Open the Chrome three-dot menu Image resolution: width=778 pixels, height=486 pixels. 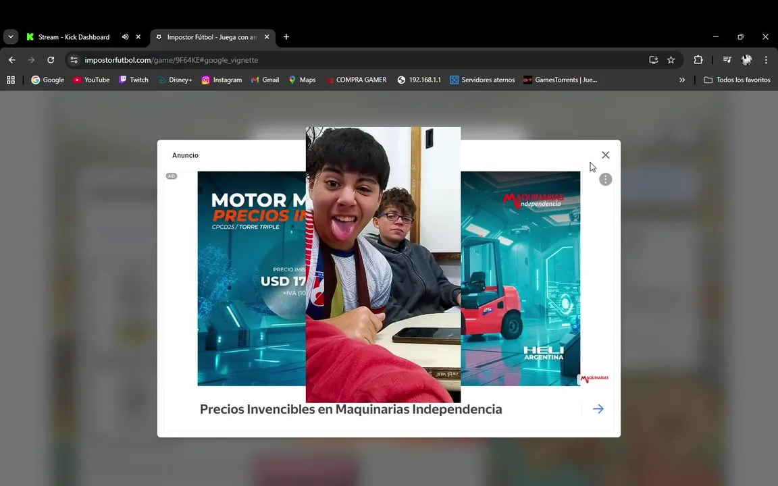tap(766, 60)
